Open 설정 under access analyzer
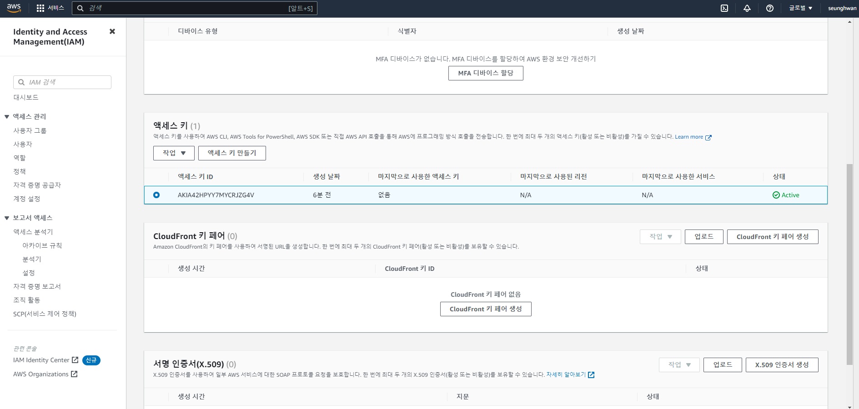 tap(29, 273)
